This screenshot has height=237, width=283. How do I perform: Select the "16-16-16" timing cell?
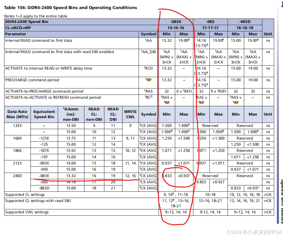point(176,28)
